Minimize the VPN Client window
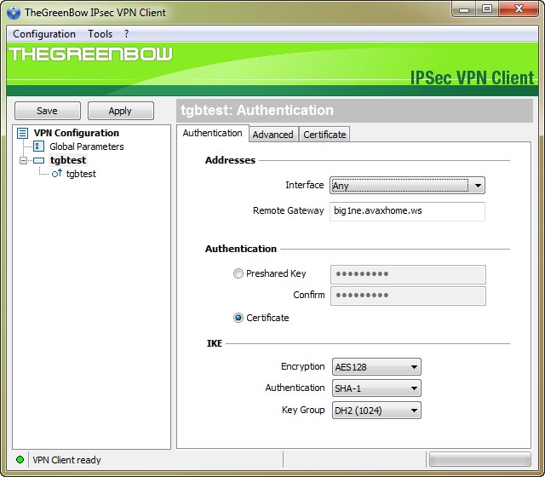The image size is (545, 477). click(464, 9)
